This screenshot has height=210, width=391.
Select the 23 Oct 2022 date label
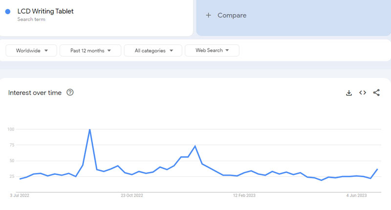click(131, 195)
